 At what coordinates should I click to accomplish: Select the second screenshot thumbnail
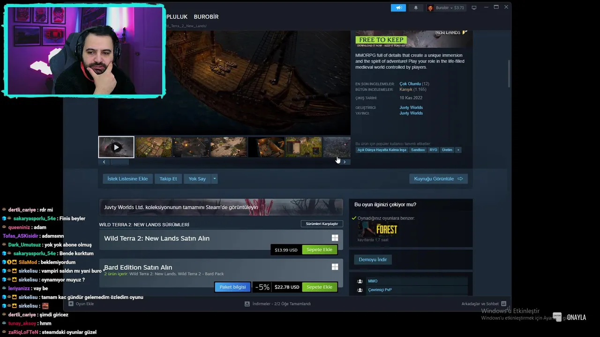point(154,147)
